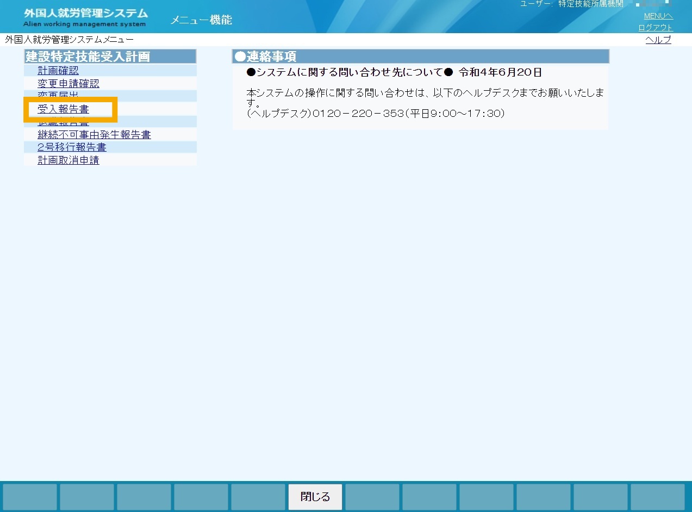Click the 外国人就労管理システム logo
Image resolution: width=692 pixels, height=512 pixels.
(x=85, y=17)
